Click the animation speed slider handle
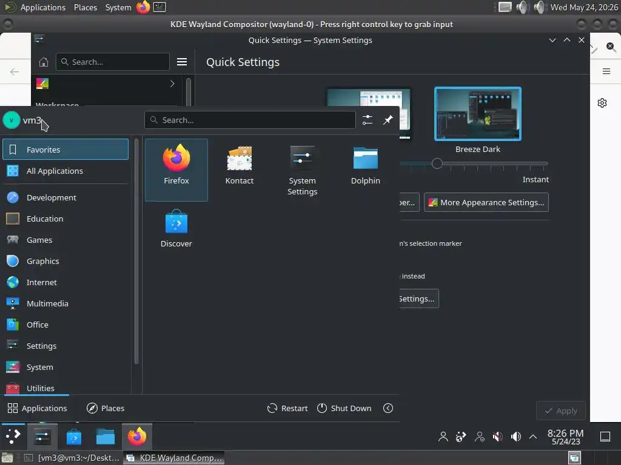 (x=437, y=163)
